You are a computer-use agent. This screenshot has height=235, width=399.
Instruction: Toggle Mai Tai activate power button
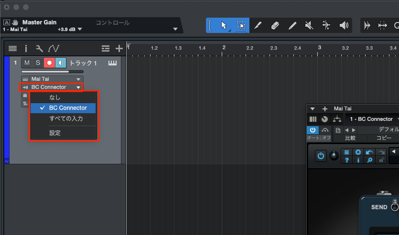point(313,130)
